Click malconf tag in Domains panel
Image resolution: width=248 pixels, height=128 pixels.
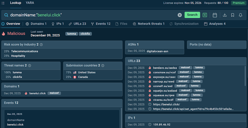(54, 93)
